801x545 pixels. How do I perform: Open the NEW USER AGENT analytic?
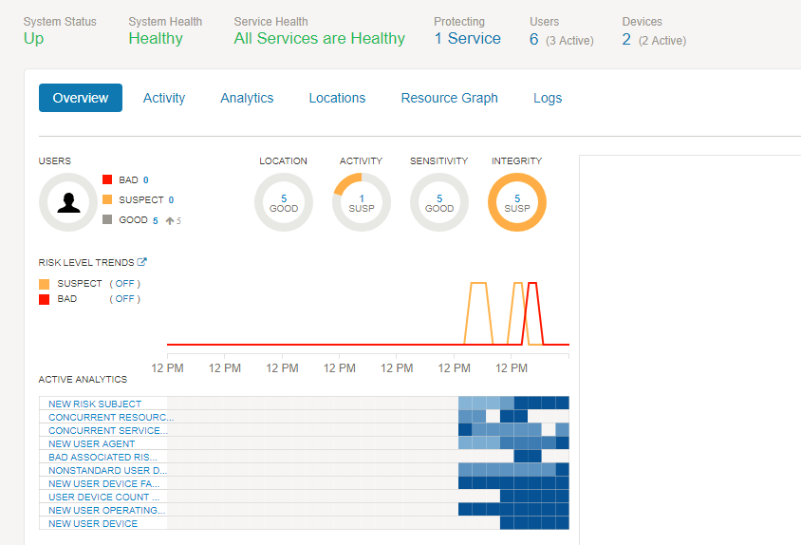(92, 444)
